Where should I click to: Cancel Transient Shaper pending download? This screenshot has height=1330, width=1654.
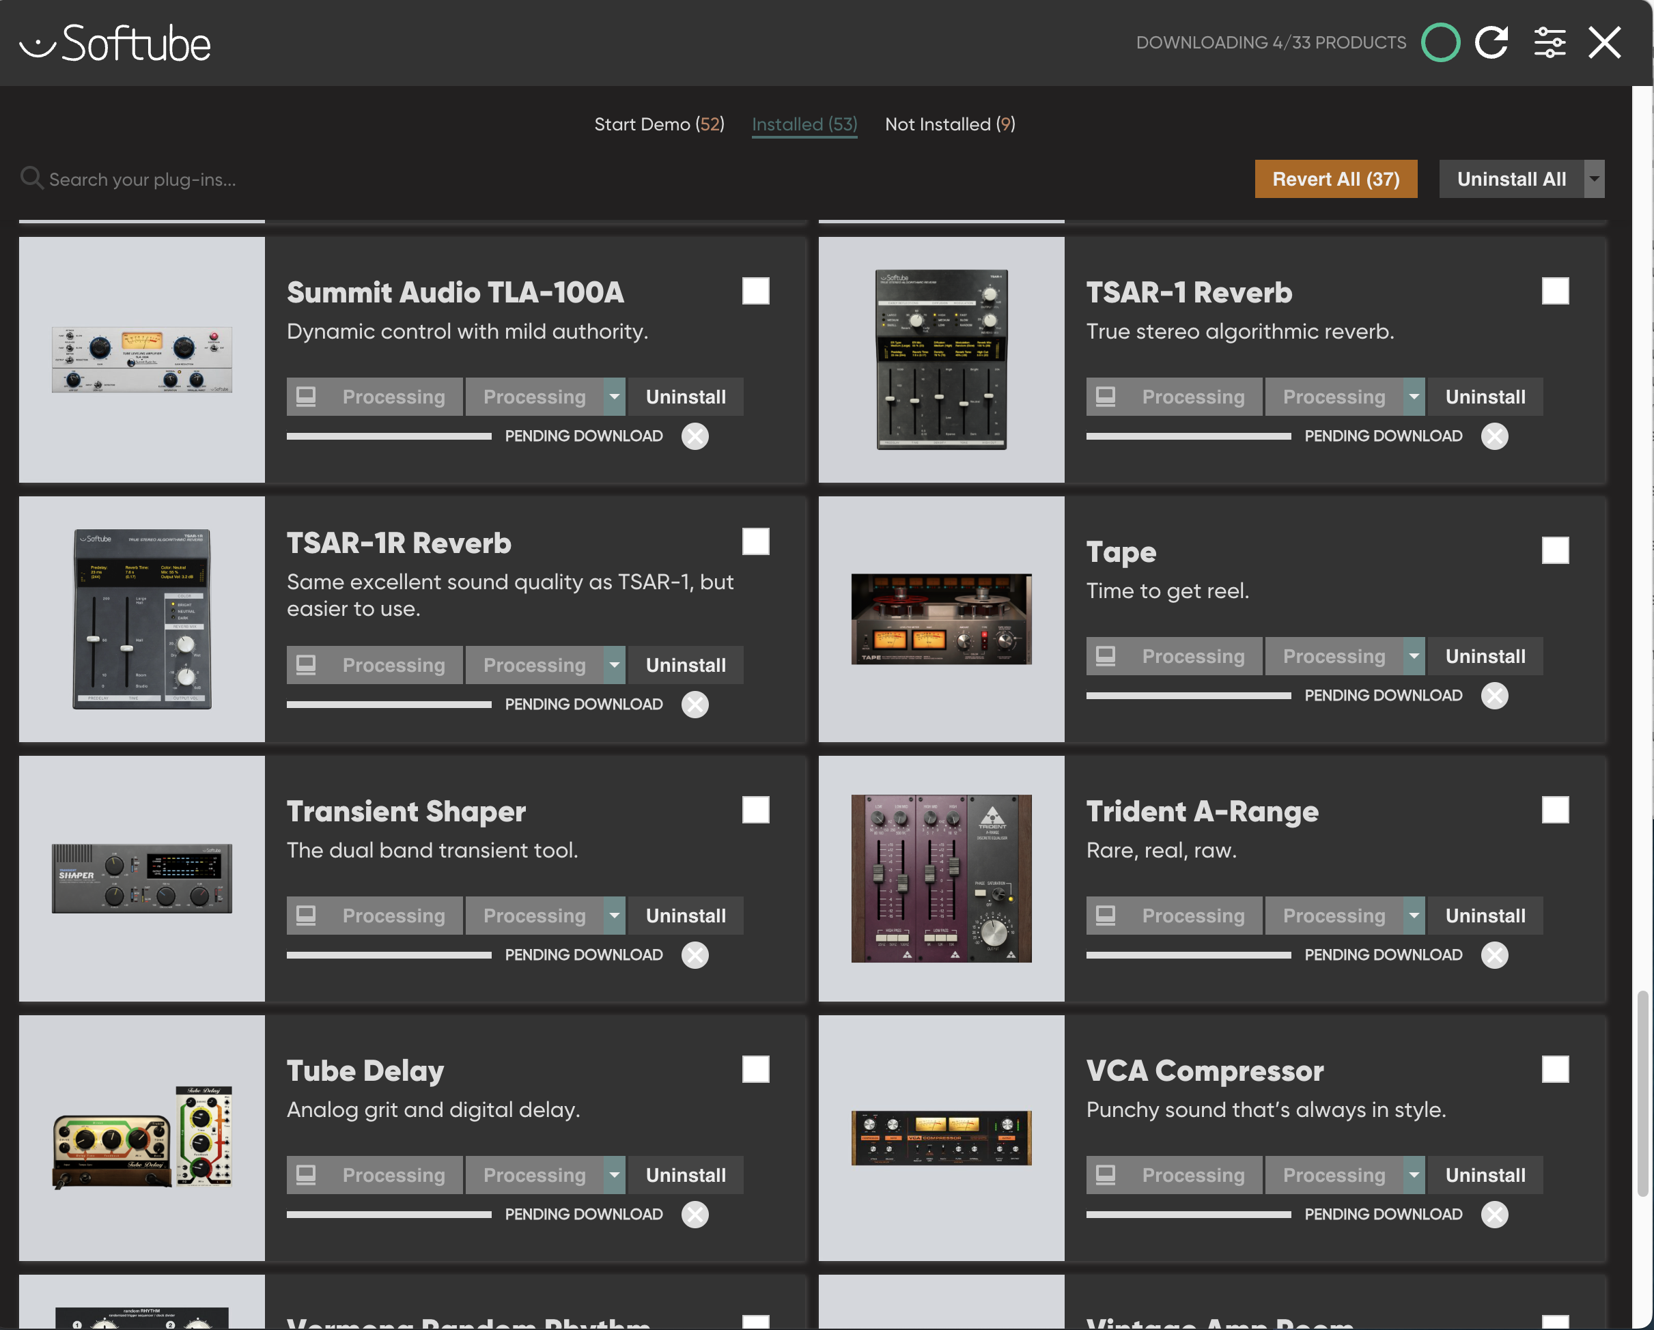(695, 954)
